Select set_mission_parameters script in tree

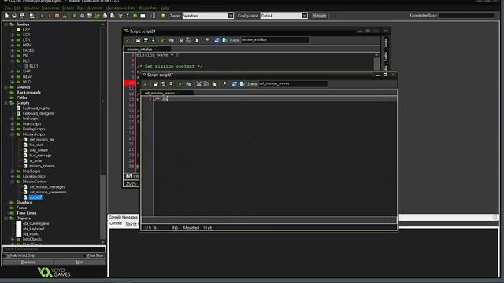click(x=48, y=192)
